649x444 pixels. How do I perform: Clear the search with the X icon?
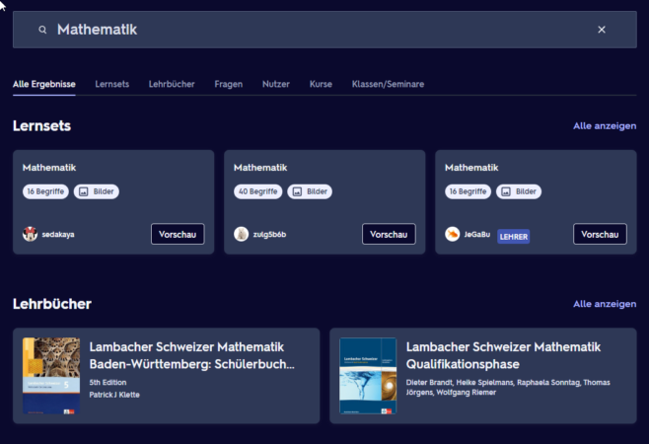pos(602,30)
